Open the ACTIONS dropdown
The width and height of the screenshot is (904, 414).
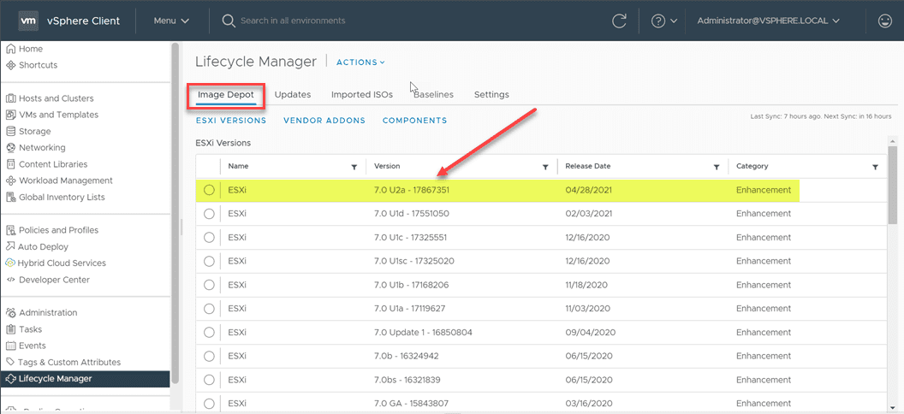click(360, 62)
